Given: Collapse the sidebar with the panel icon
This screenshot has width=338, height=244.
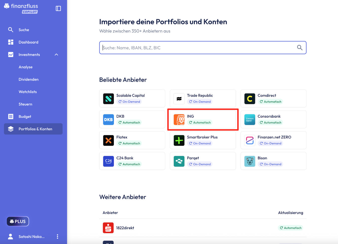Looking at the screenshot, I should (58, 9).
